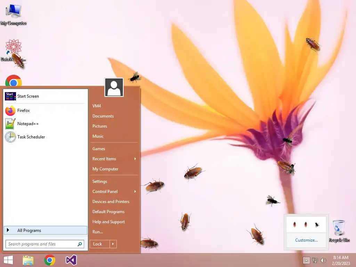Open Default Programs

pos(108,212)
